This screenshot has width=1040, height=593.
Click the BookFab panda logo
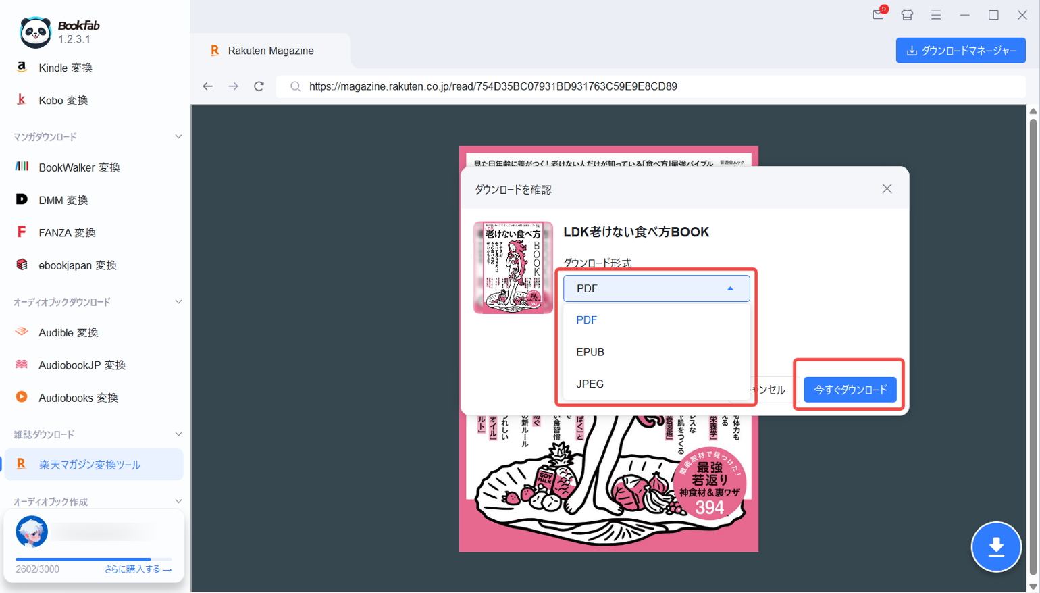pos(35,32)
